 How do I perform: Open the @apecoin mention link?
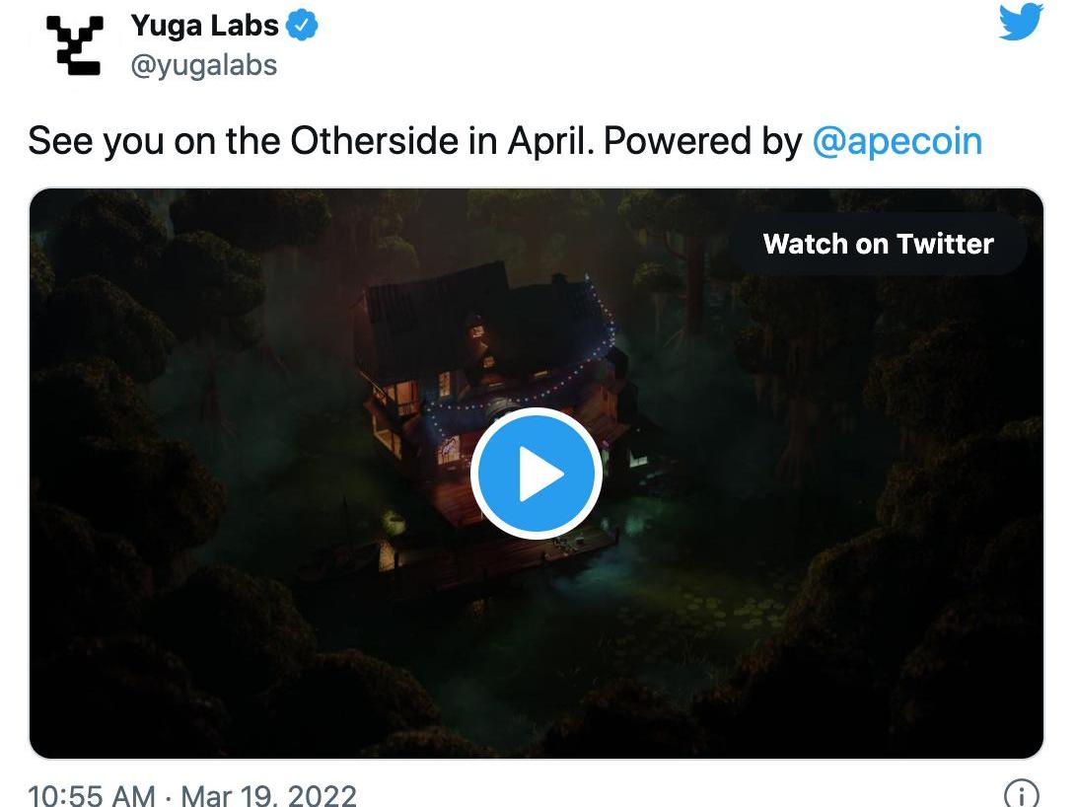pos(897,141)
